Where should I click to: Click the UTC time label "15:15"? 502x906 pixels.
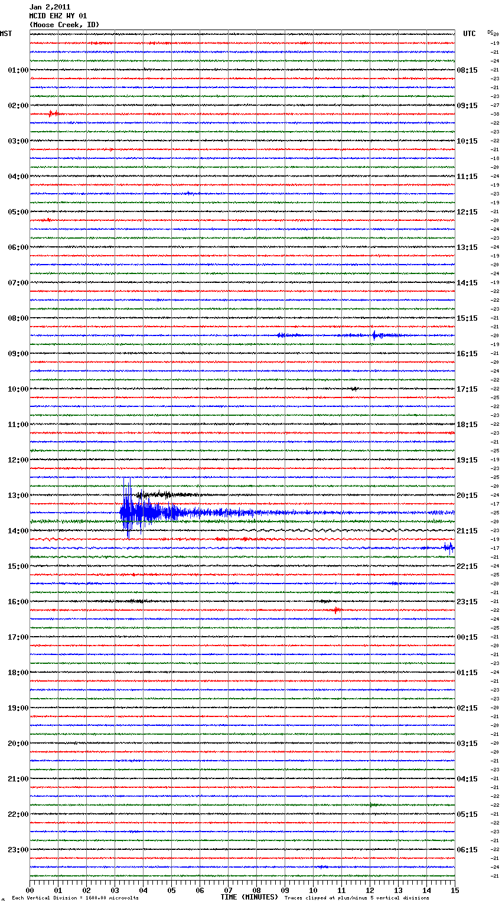coord(467,318)
